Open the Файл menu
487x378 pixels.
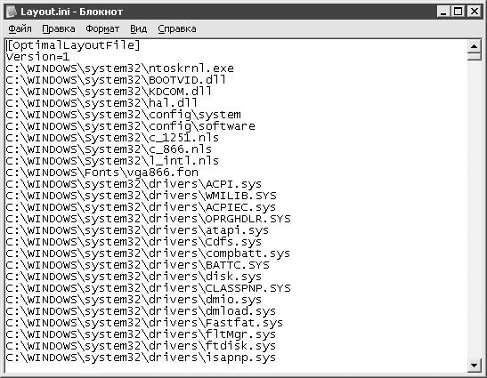point(20,28)
